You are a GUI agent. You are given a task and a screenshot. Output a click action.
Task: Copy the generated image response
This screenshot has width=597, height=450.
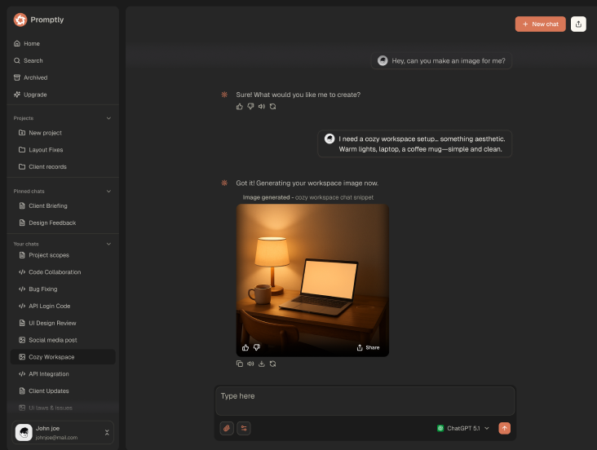[240, 364]
